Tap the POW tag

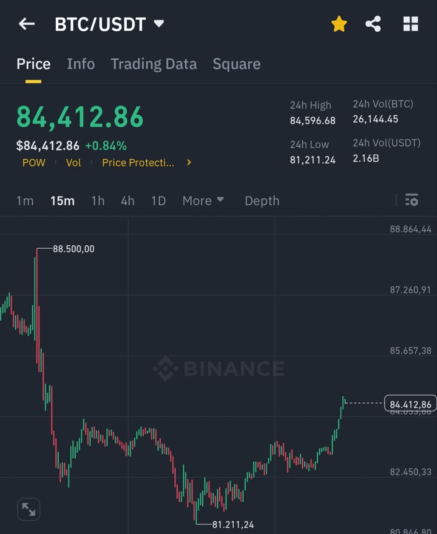34,163
